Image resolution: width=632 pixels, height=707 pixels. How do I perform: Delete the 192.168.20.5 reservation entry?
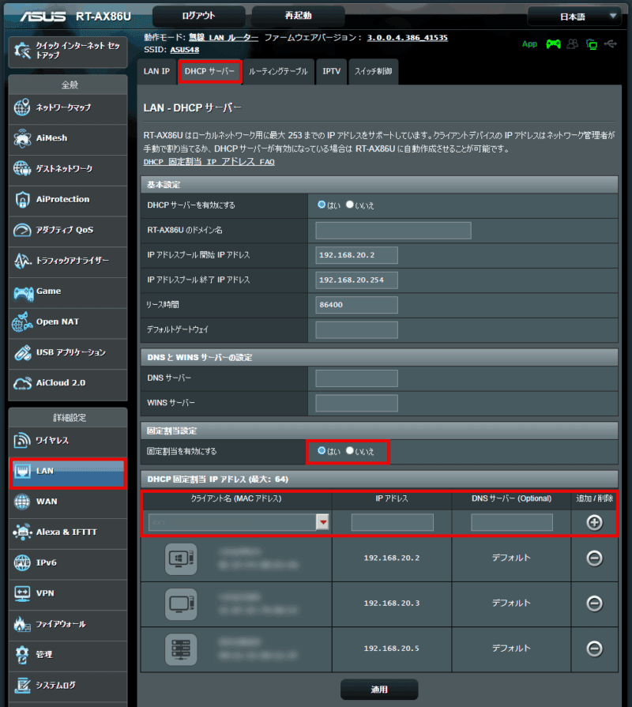tap(594, 649)
